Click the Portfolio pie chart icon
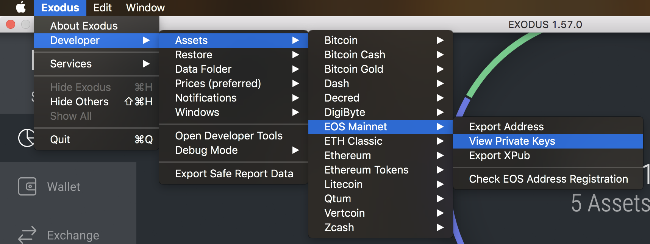Image resolution: width=650 pixels, height=244 pixels. point(27,138)
